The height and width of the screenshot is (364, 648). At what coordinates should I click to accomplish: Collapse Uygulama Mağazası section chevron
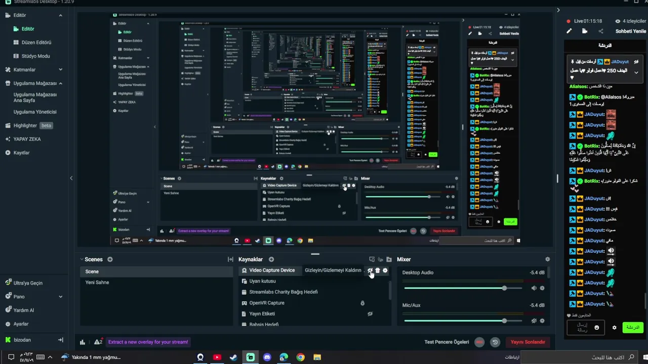click(x=60, y=83)
